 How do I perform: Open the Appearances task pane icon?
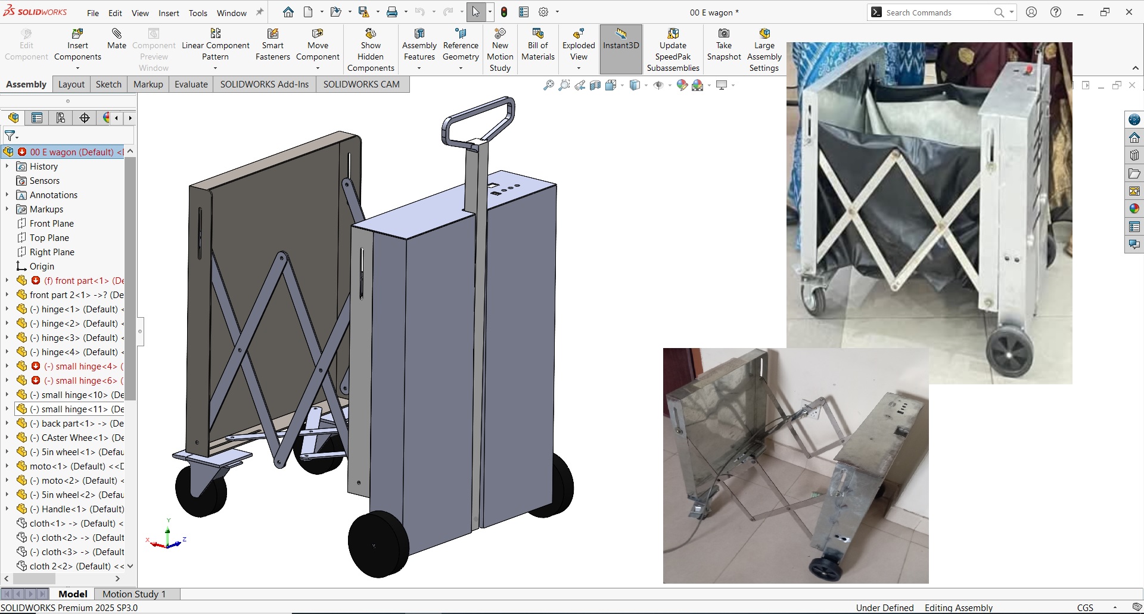pos(1134,209)
